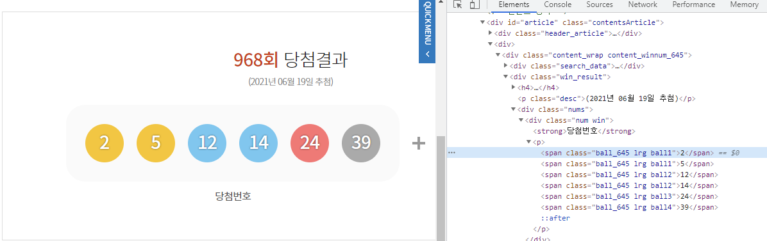Expand the header_article div node
767x241 pixels.
click(x=491, y=33)
